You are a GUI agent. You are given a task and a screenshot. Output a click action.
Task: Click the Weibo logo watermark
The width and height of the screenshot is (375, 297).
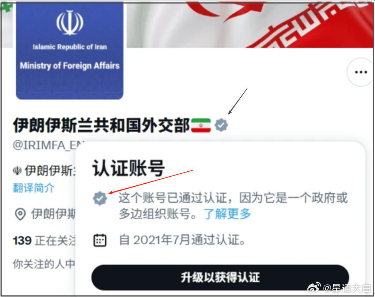314,287
